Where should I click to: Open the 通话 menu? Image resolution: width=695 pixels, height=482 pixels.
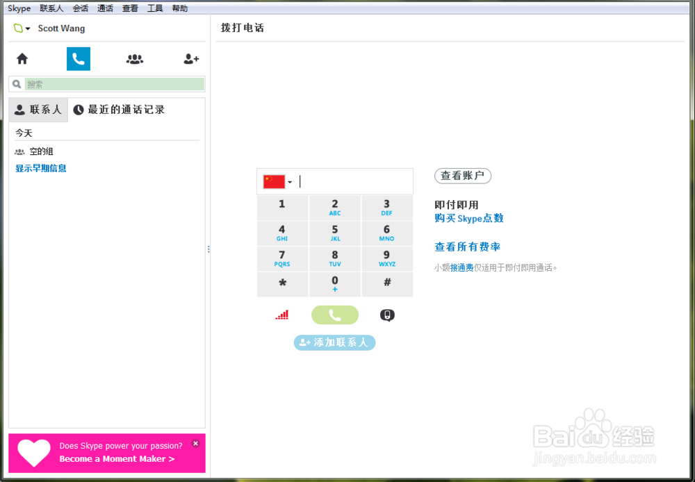point(105,8)
